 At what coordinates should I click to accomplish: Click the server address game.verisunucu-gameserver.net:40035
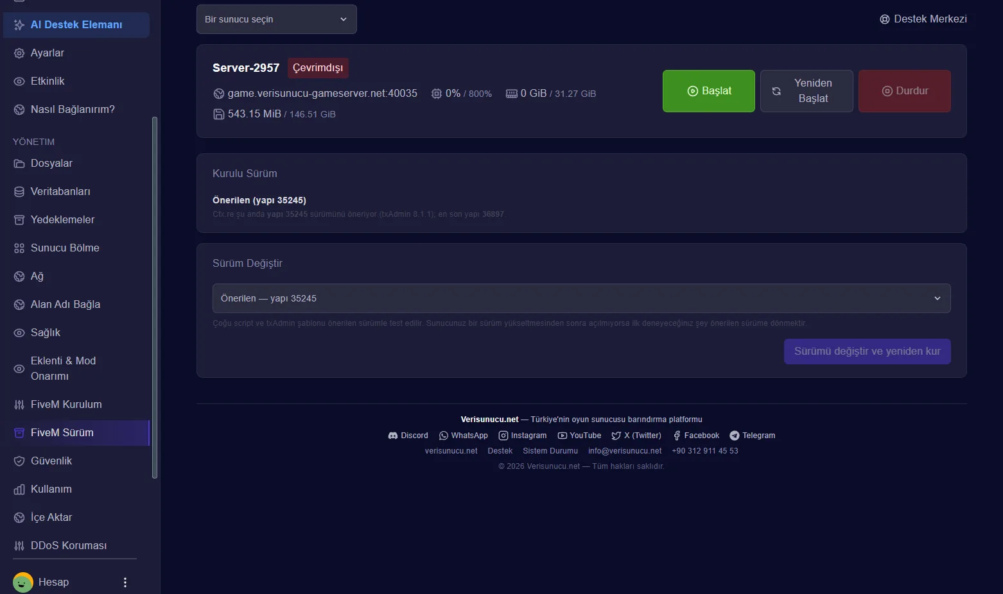[322, 94]
